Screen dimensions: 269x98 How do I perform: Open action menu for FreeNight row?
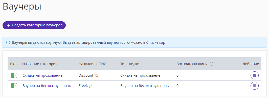(255, 86)
